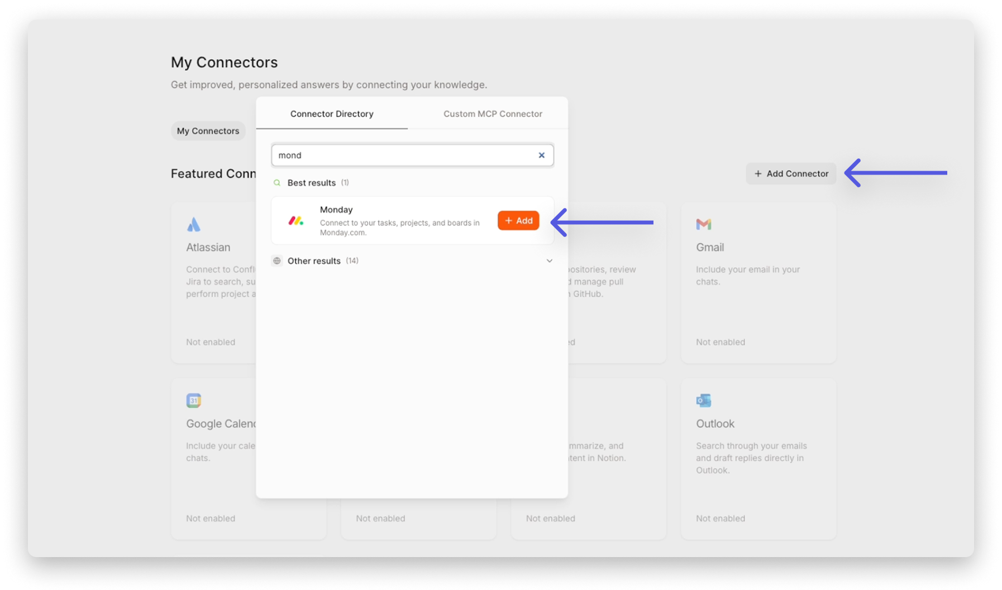Open the Gmail connector card
Image resolution: width=1002 pixels, height=590 pixels.
pos(758,283)
